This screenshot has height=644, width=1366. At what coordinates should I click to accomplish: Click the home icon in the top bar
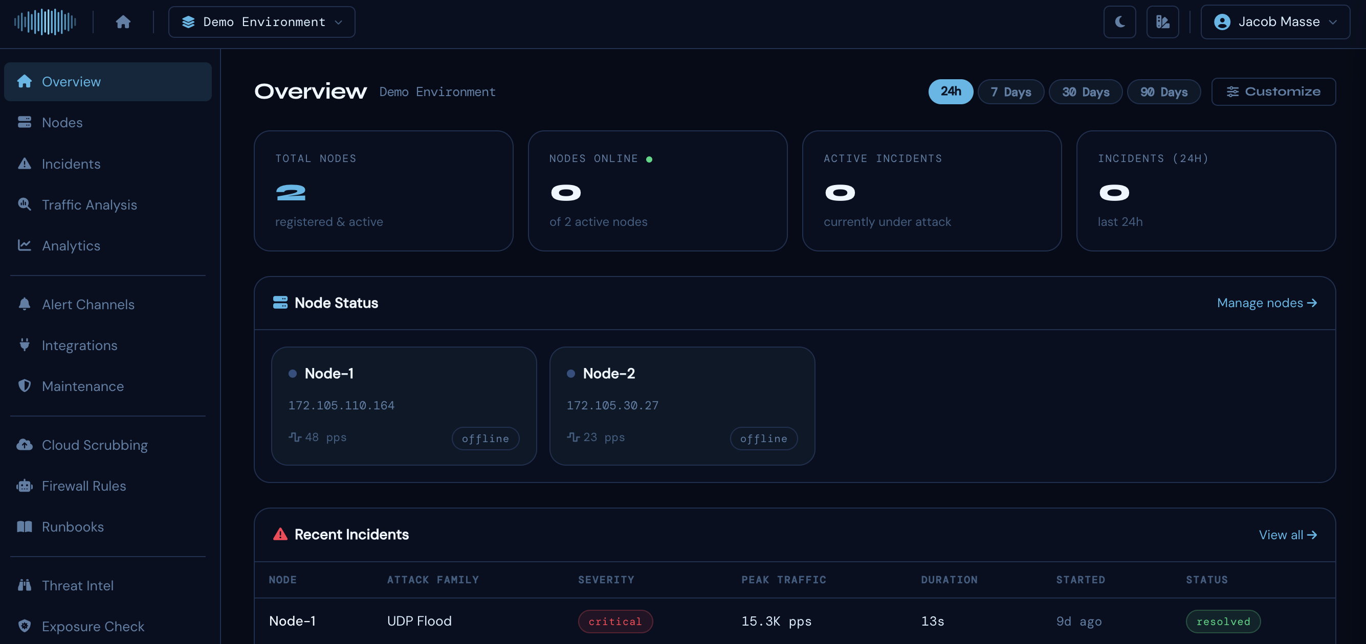tap(124, 21)
